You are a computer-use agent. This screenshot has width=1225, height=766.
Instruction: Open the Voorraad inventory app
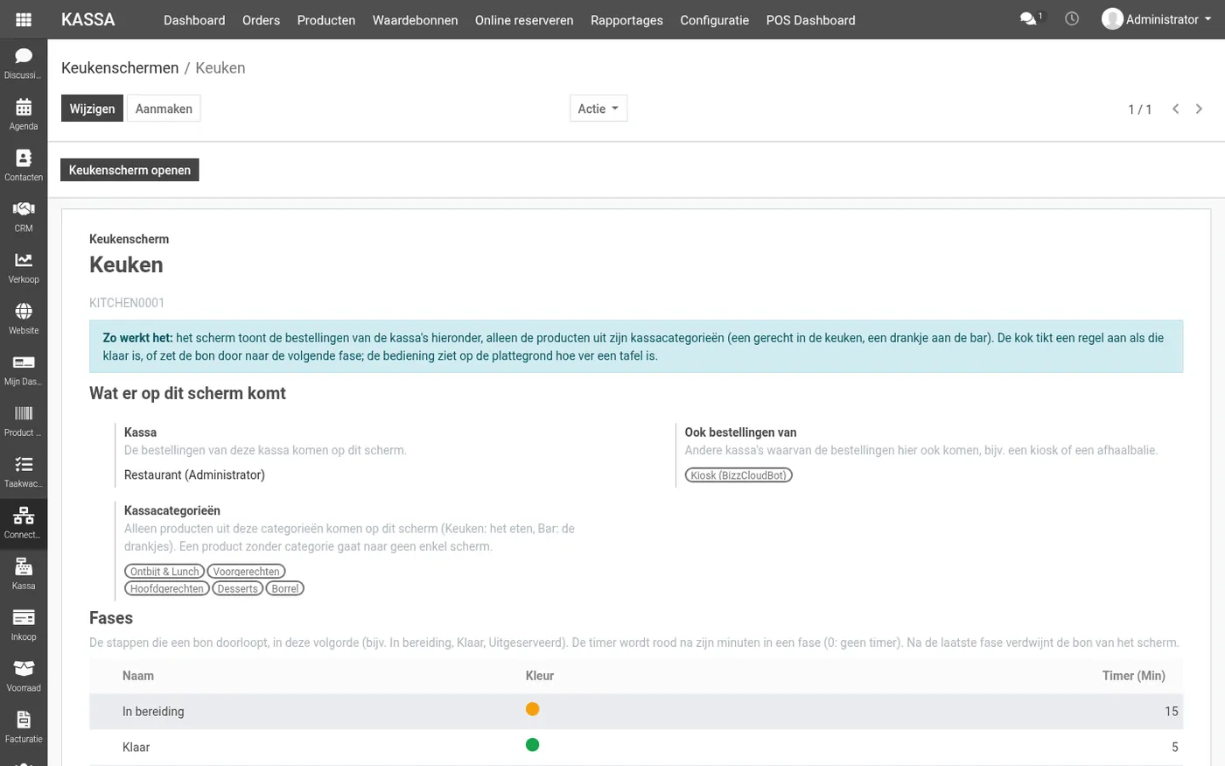pos(24,676)
